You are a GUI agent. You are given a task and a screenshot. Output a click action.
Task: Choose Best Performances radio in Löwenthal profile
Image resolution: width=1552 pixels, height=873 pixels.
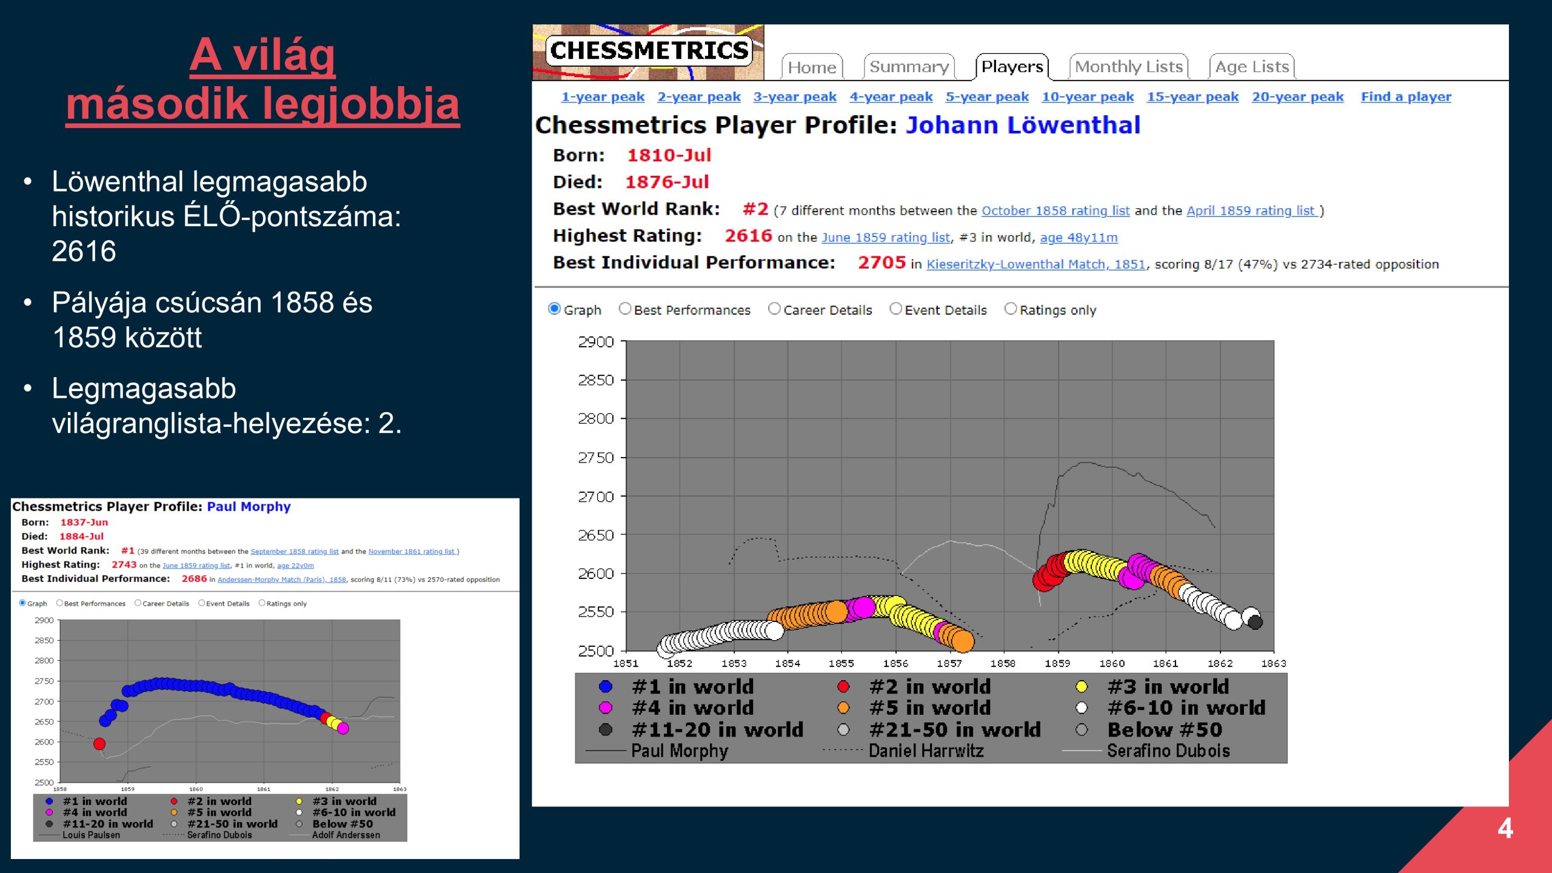click(625, 309)
